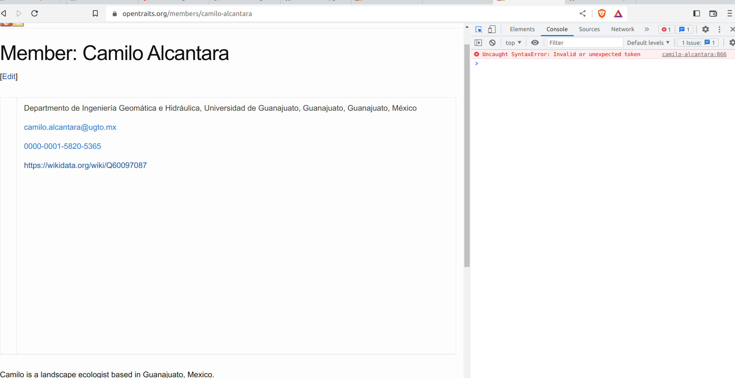Open the camilo.alcantara@ugto.mx email link
This screenshot has width=735, height=378.
pos(70,127)
